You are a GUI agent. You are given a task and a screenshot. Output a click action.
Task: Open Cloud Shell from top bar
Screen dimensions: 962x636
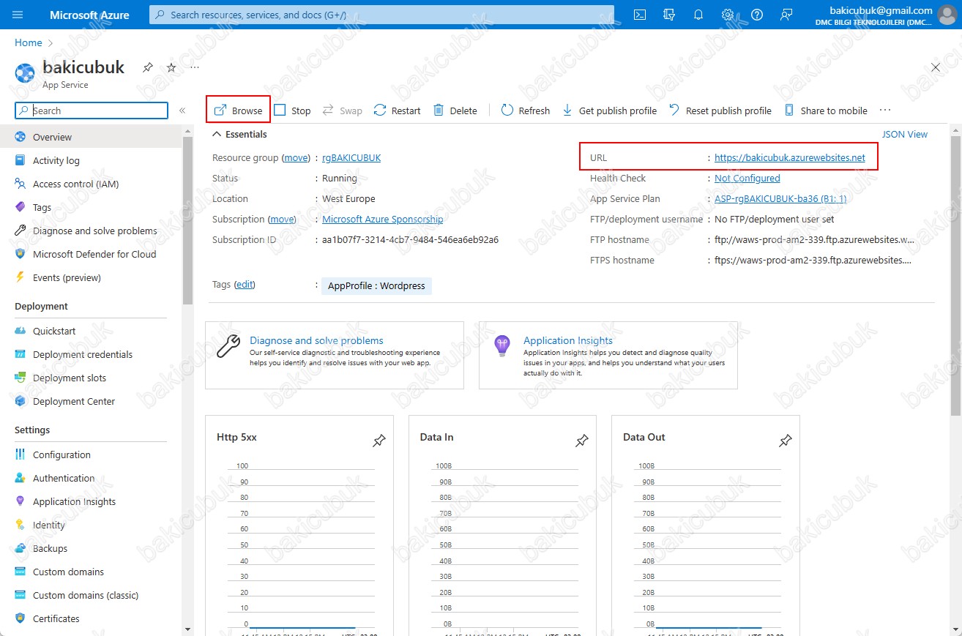[x=640, y=15]
